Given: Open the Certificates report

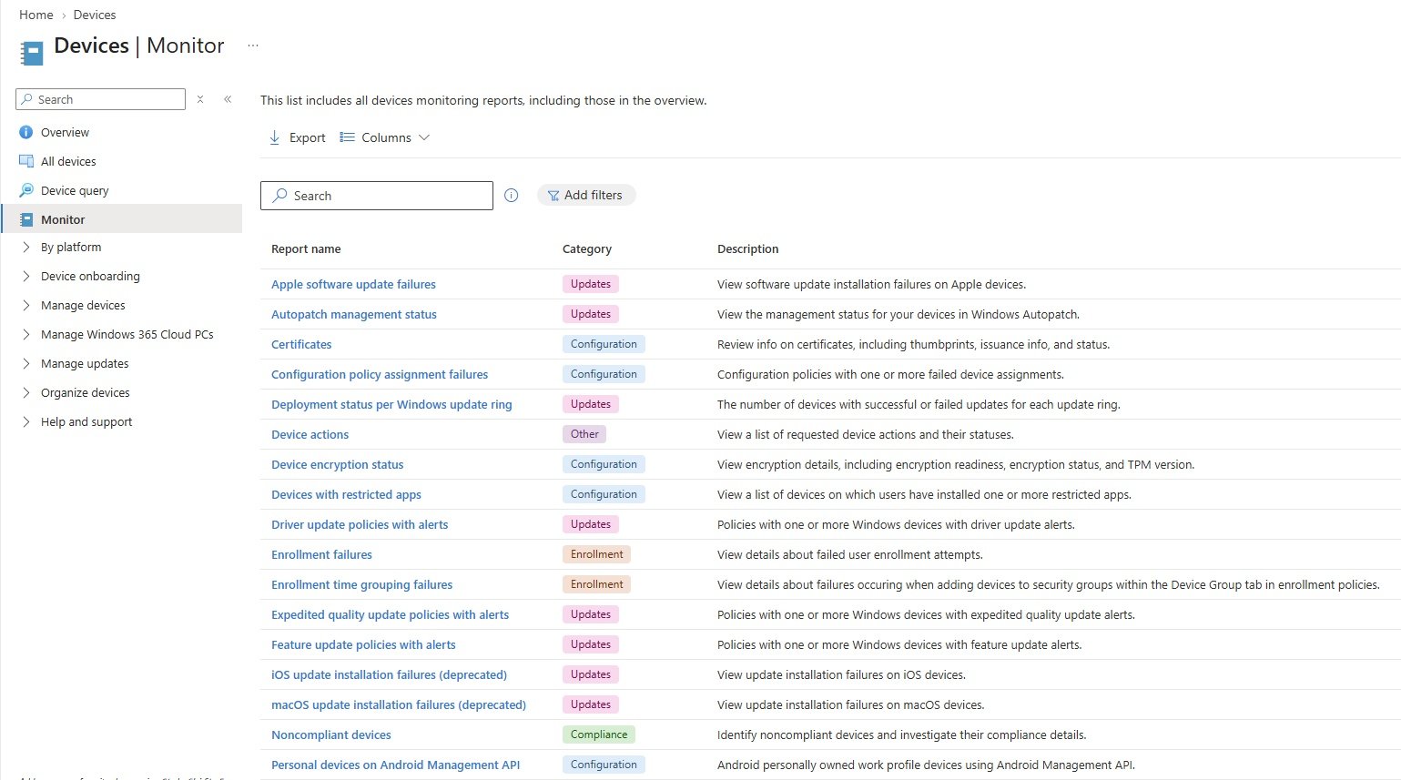Looking at the screenshot, I should (x=301, y=344).
